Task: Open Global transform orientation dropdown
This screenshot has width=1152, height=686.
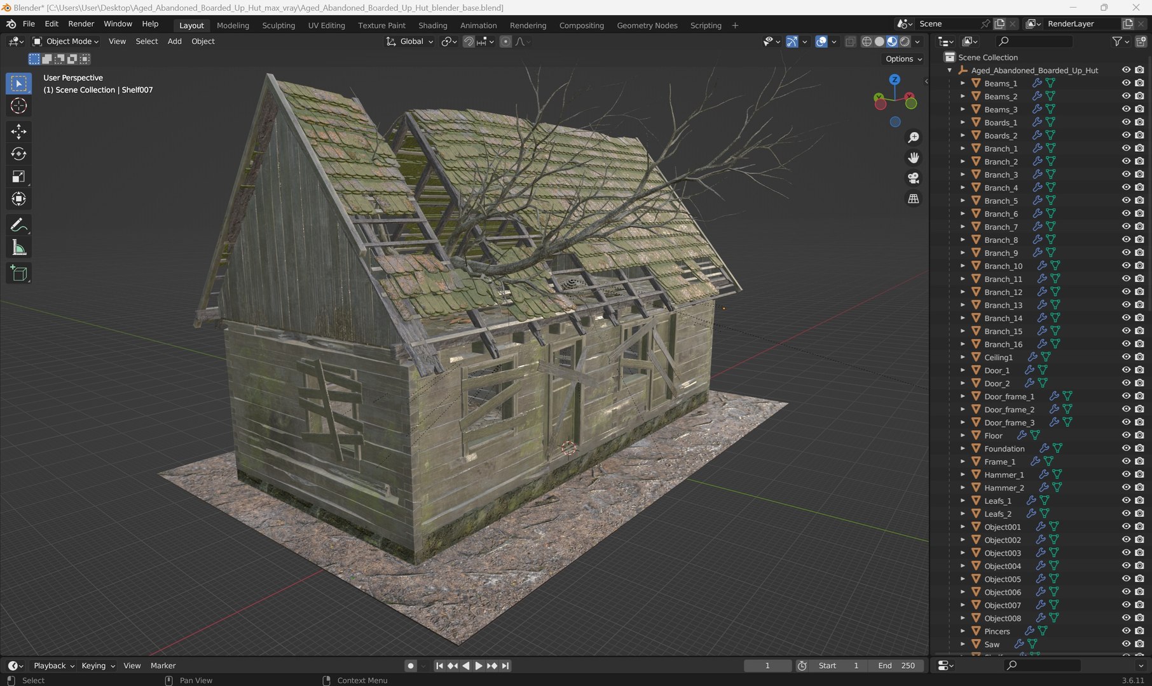Action: pyautogui.click(x=410, y=41)
